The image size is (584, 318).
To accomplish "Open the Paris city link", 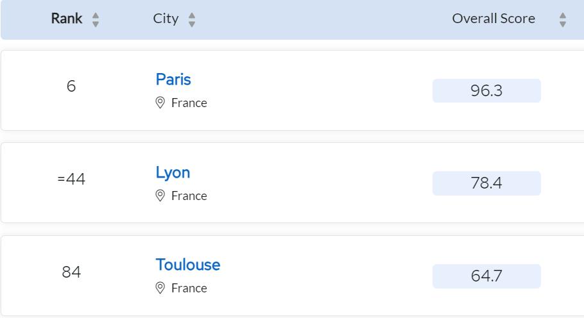I will [x=173, y=79].
